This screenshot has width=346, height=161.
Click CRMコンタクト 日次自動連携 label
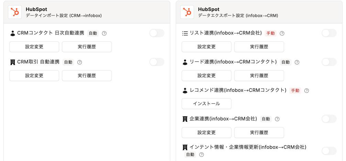[51, 33]
